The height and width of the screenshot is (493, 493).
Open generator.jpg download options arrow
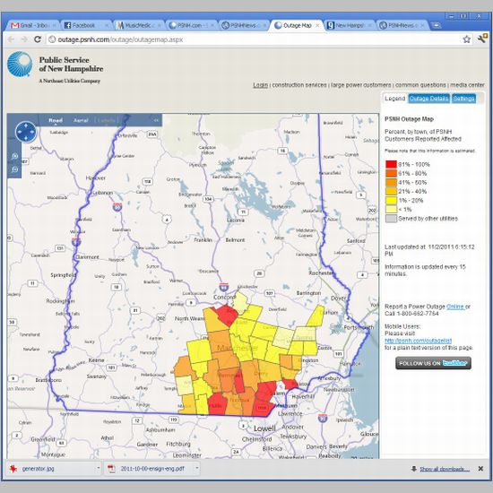pyautogui.click(x=98, y=469)
